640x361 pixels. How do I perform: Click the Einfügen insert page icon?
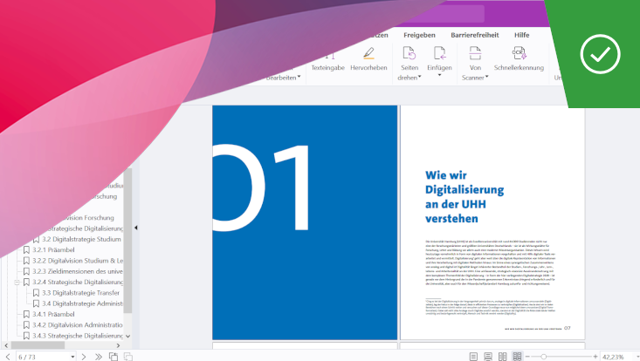pos(439,53)
